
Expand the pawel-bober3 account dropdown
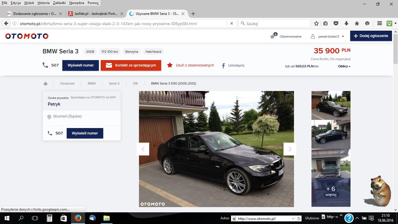343,36
